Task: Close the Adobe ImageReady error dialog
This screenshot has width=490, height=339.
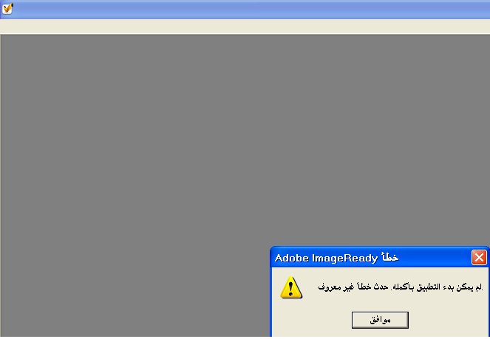Action: [x=479, y=258]
